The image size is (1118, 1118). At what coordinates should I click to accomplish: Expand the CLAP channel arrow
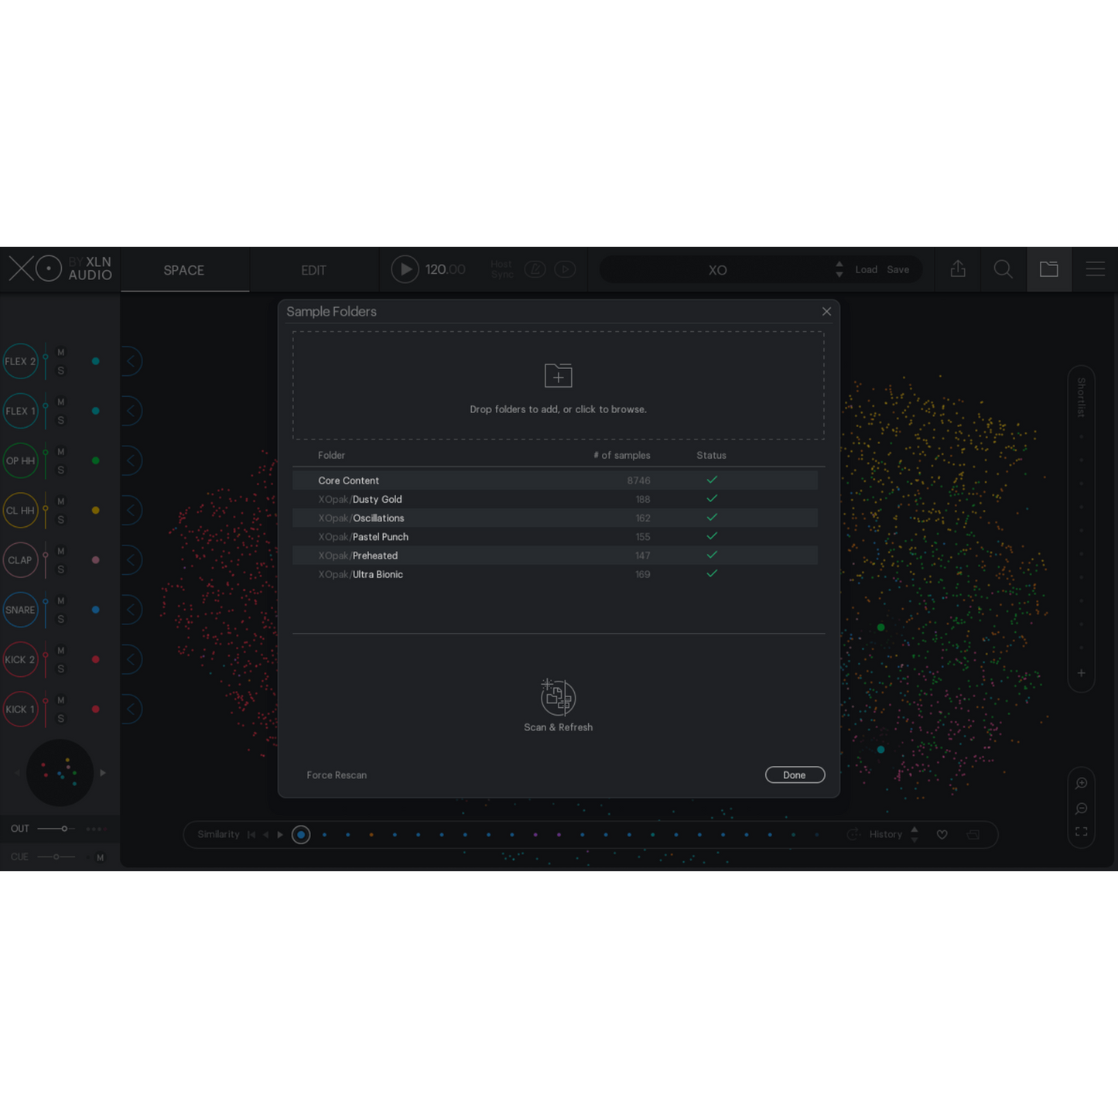click(x=131, y=560)
